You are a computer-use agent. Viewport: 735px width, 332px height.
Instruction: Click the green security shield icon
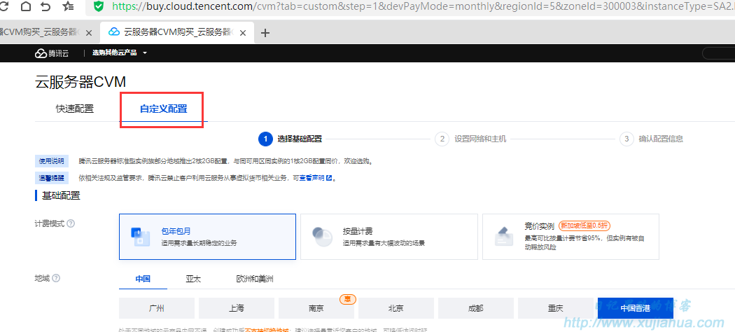click(99, 6)
